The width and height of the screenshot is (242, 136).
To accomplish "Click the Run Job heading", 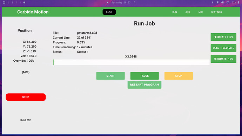I will coord(144,23).
